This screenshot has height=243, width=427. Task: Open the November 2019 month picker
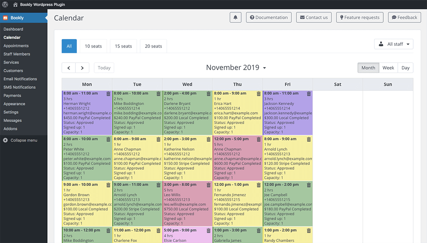click(236, 68)
